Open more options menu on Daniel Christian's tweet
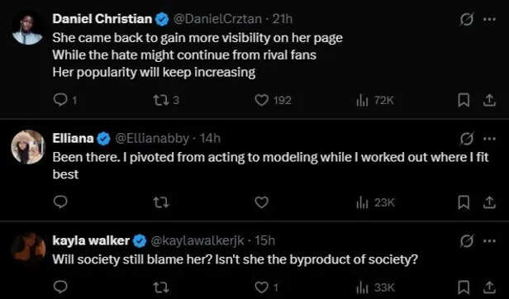The image size is (509, 299). click(x=489, y=19)
